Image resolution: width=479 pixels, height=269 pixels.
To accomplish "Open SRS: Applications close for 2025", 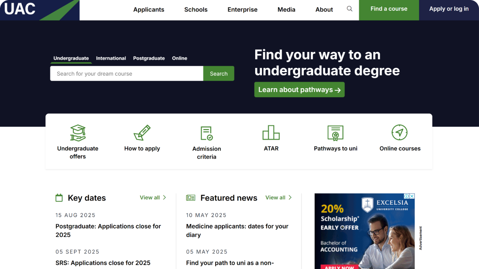I will point(103,263).
